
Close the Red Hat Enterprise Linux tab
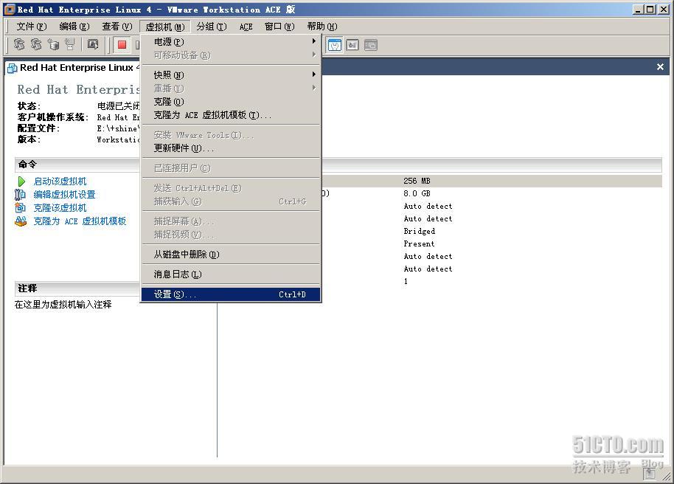[660, 66]
